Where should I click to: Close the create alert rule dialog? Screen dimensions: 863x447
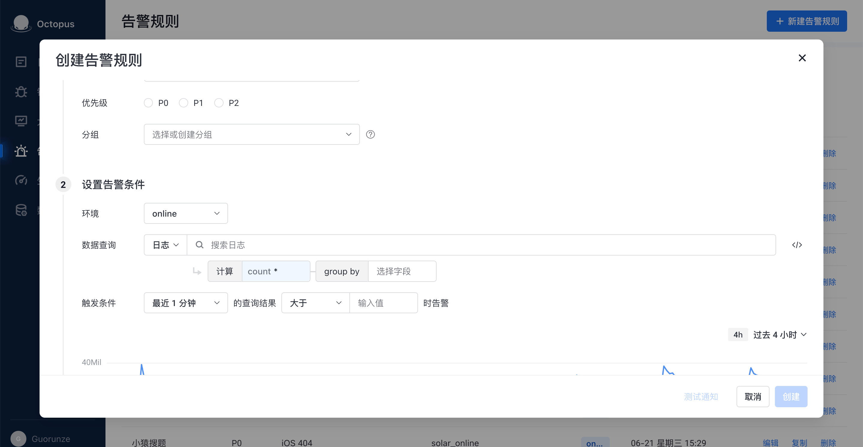click(802, 58)
